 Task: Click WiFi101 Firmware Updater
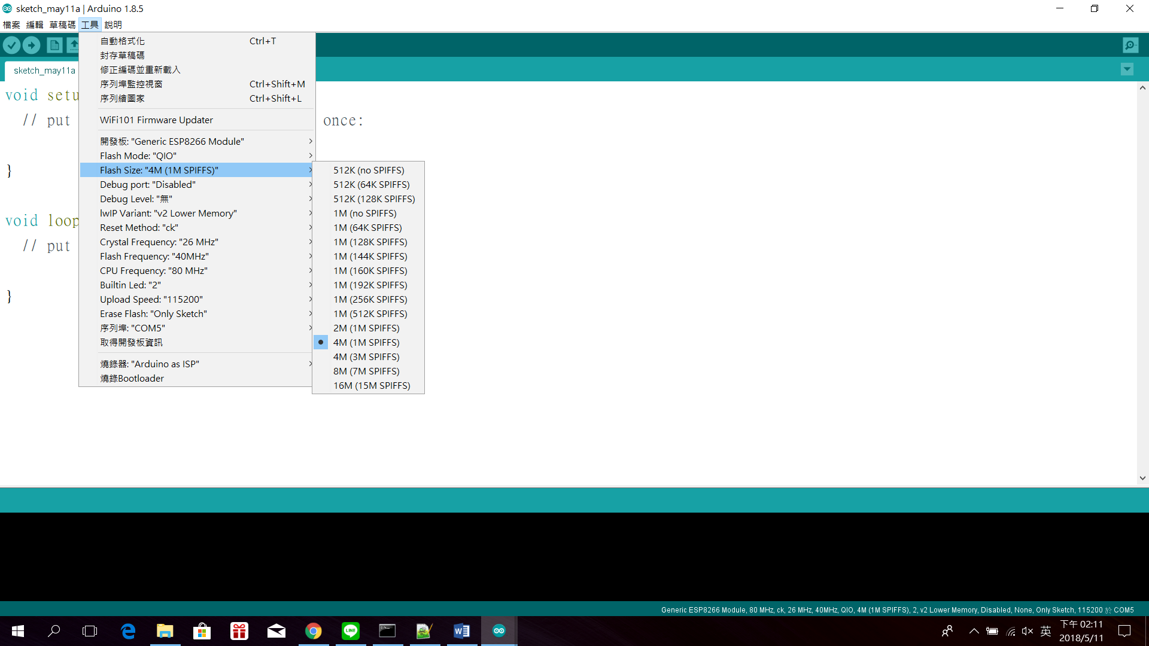coord(156,120)
